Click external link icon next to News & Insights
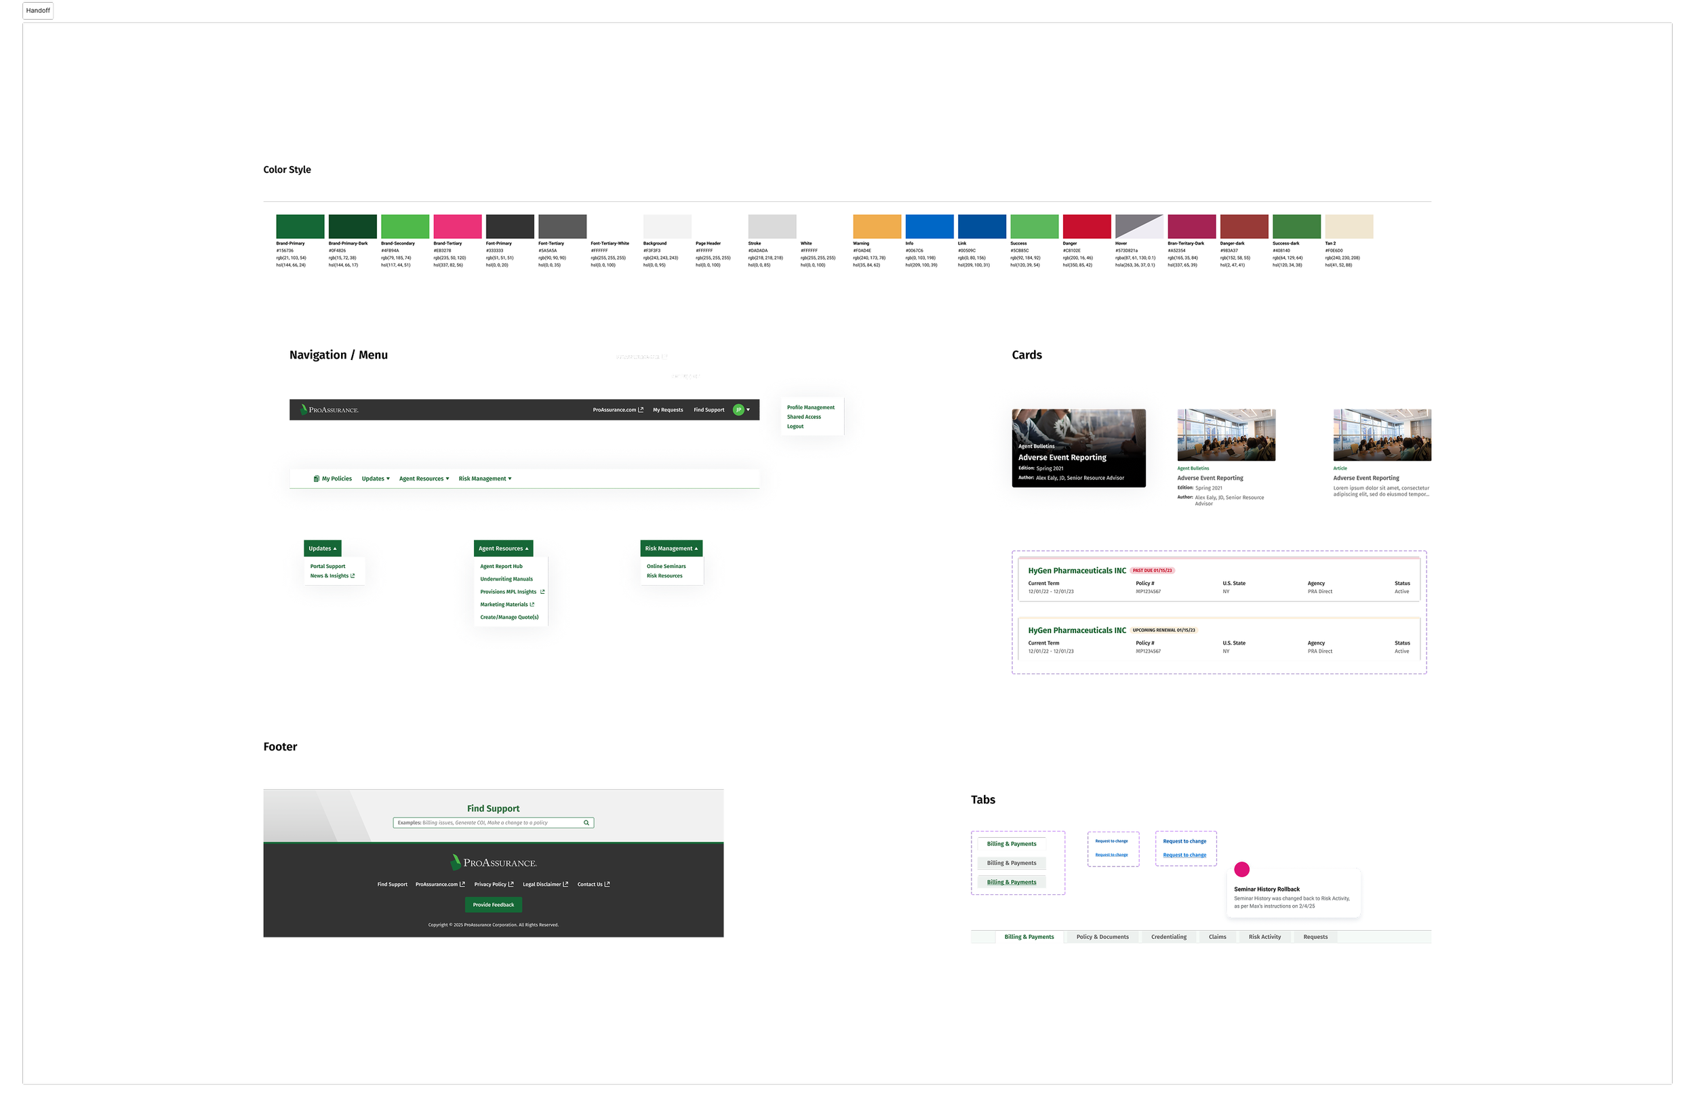The width and height of the screenshot is (1695, 1107). point(353,576)
